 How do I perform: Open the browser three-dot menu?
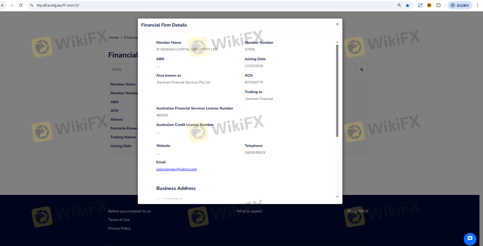tap(477, 5)
